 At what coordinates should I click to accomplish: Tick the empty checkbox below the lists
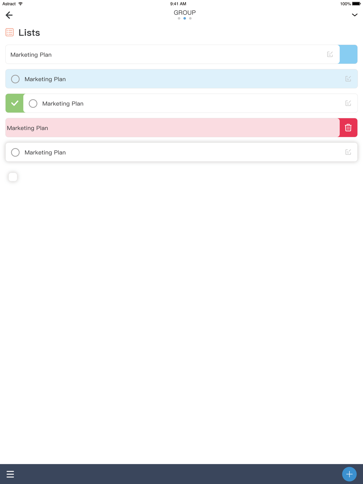(x=13, y=177)
